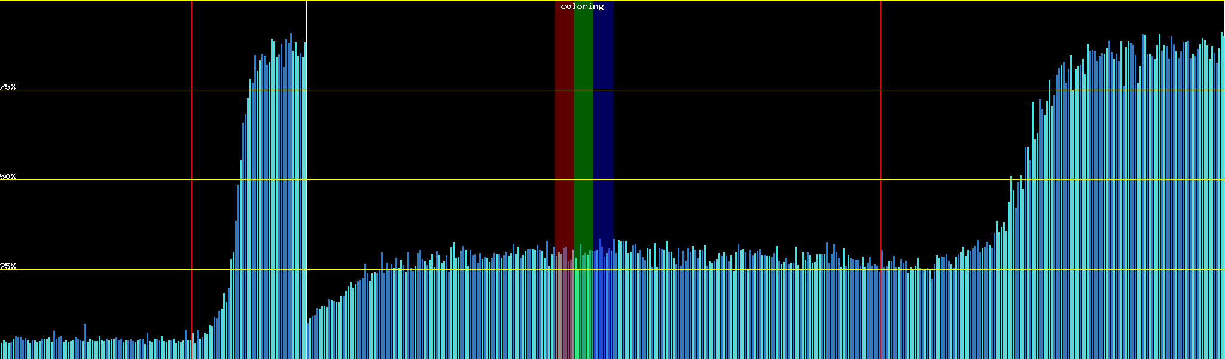Click the yellow border line at top
The width and height of the screenshot is (1225, 359).
pos(718,1)
